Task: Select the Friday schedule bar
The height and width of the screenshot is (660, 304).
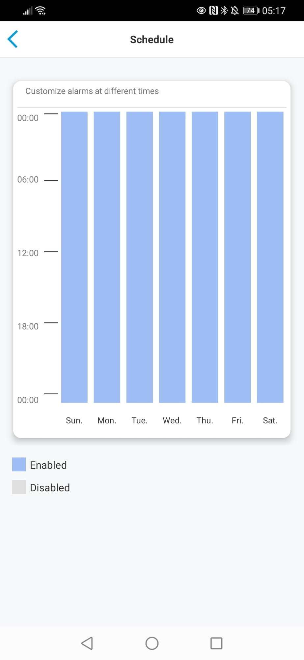Action: click(x=237, y=257)
